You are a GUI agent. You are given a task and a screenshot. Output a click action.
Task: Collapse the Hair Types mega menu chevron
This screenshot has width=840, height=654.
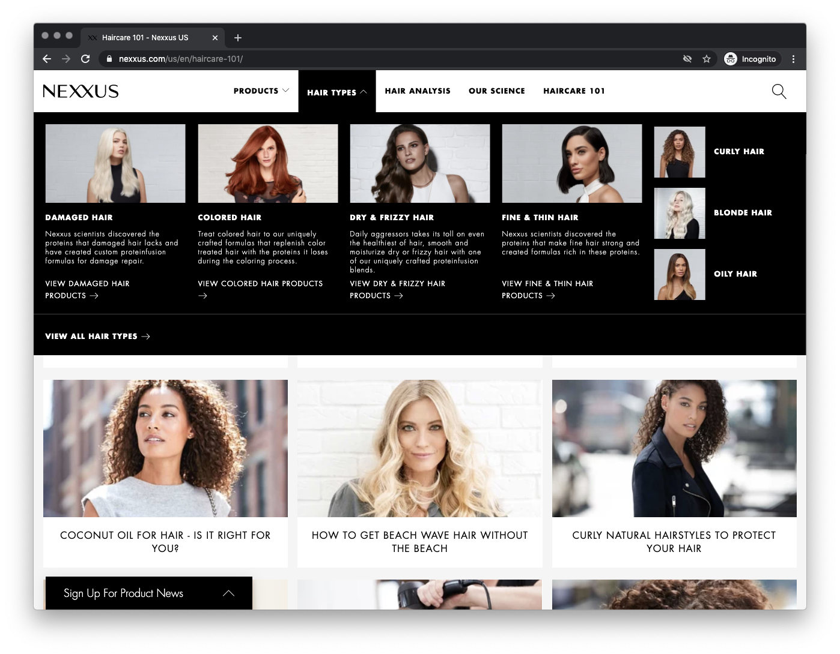(x=364, y=92)
